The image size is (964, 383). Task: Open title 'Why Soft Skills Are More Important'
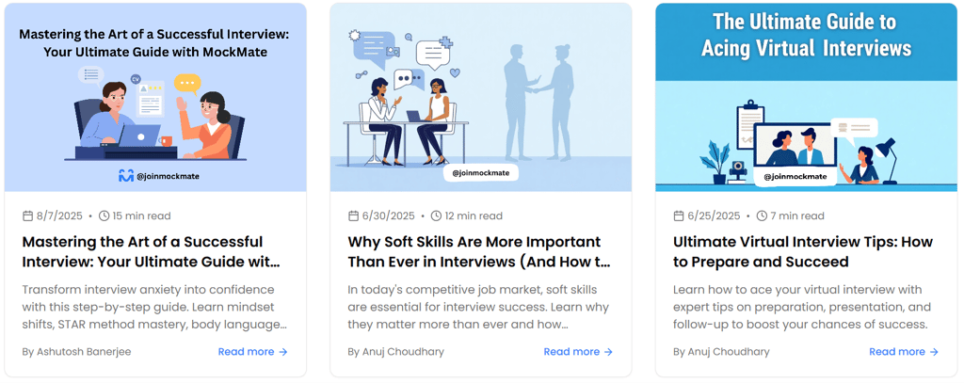(479, 251)
